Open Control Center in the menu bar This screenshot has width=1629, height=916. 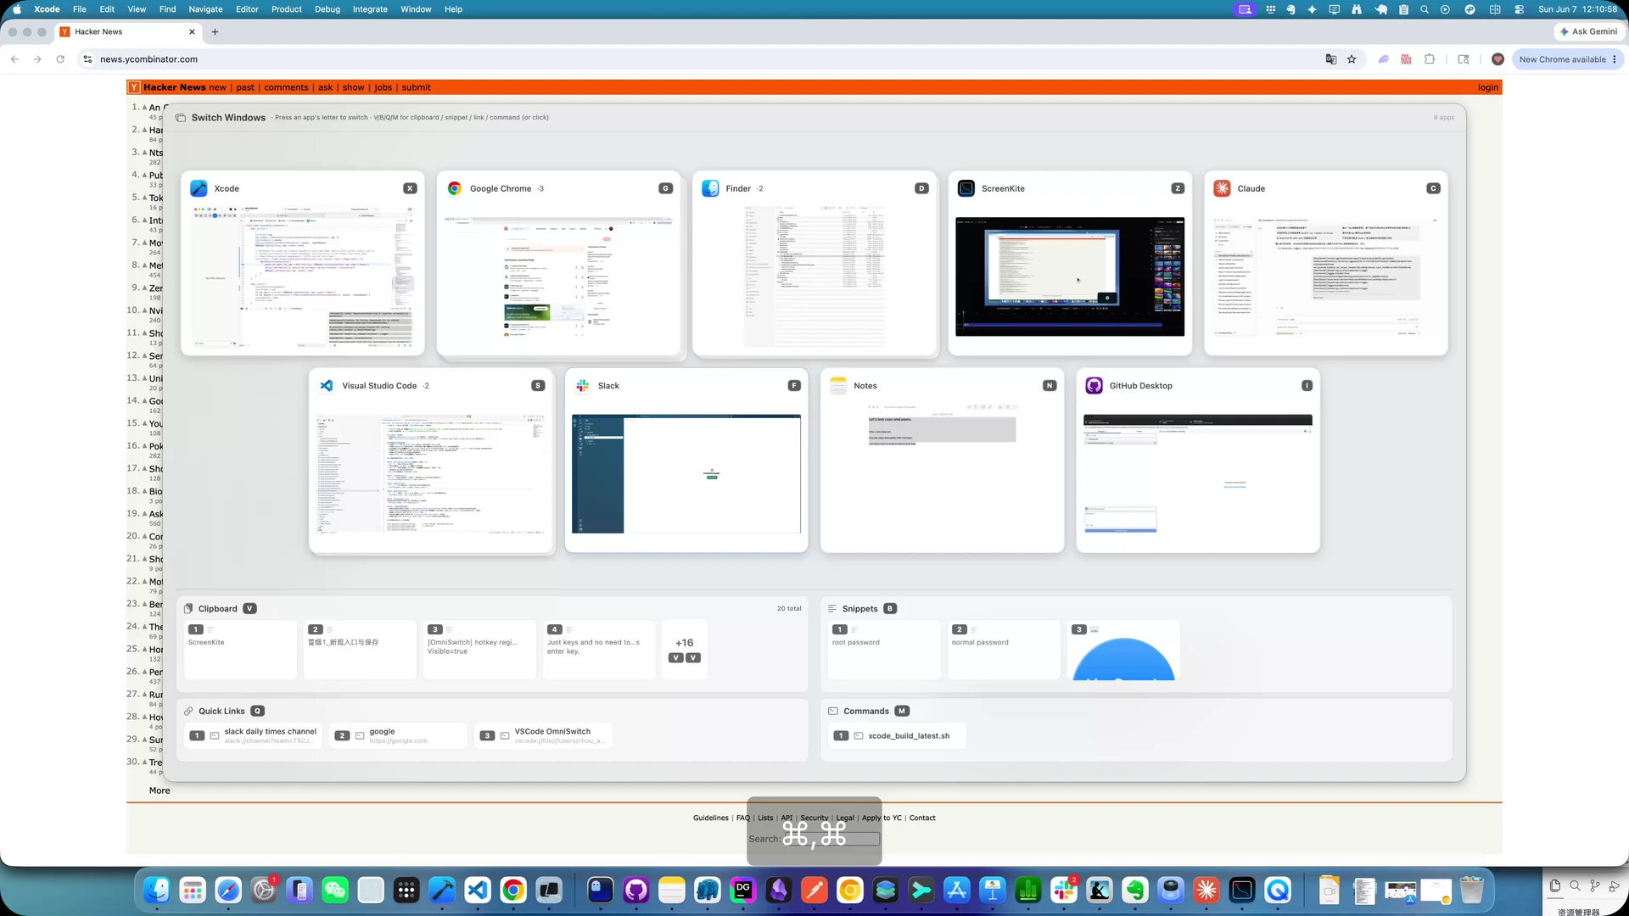(x=1519, y=9)
